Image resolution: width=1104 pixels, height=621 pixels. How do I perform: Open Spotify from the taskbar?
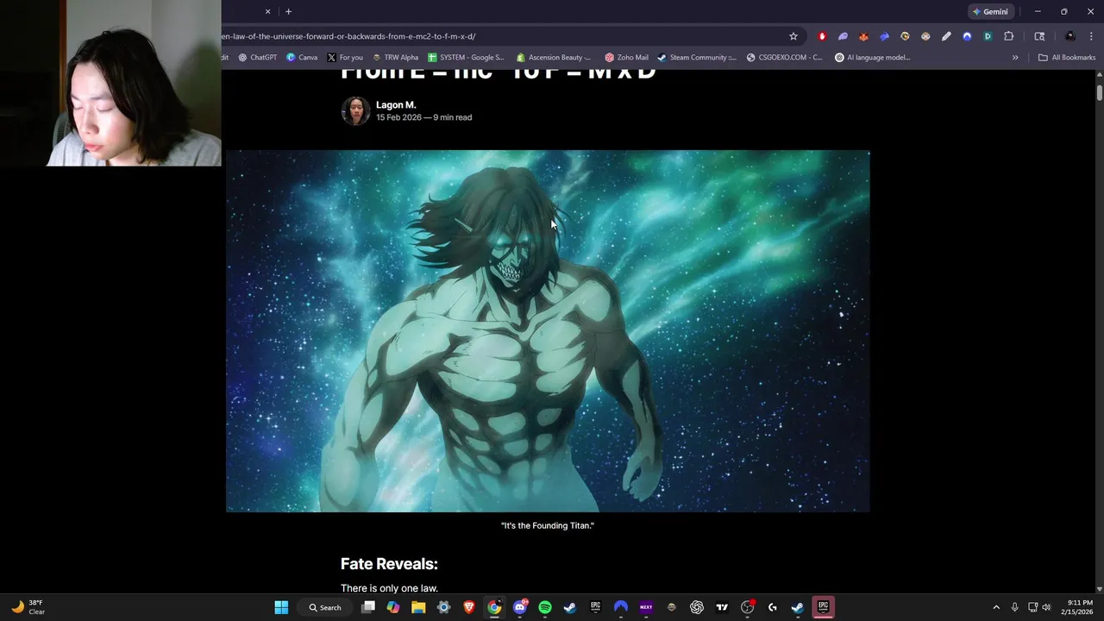pyautogui.click(x=545, y=607)
